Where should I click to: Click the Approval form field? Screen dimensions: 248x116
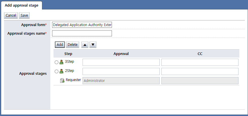point(82,25)
